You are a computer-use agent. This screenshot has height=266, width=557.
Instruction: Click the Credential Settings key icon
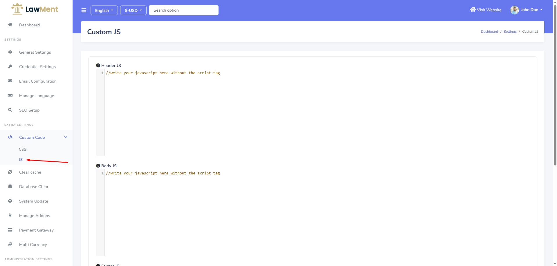10,67
